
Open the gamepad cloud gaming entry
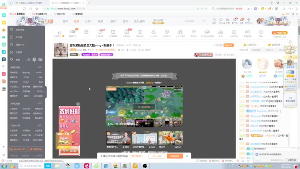[12, 52]
